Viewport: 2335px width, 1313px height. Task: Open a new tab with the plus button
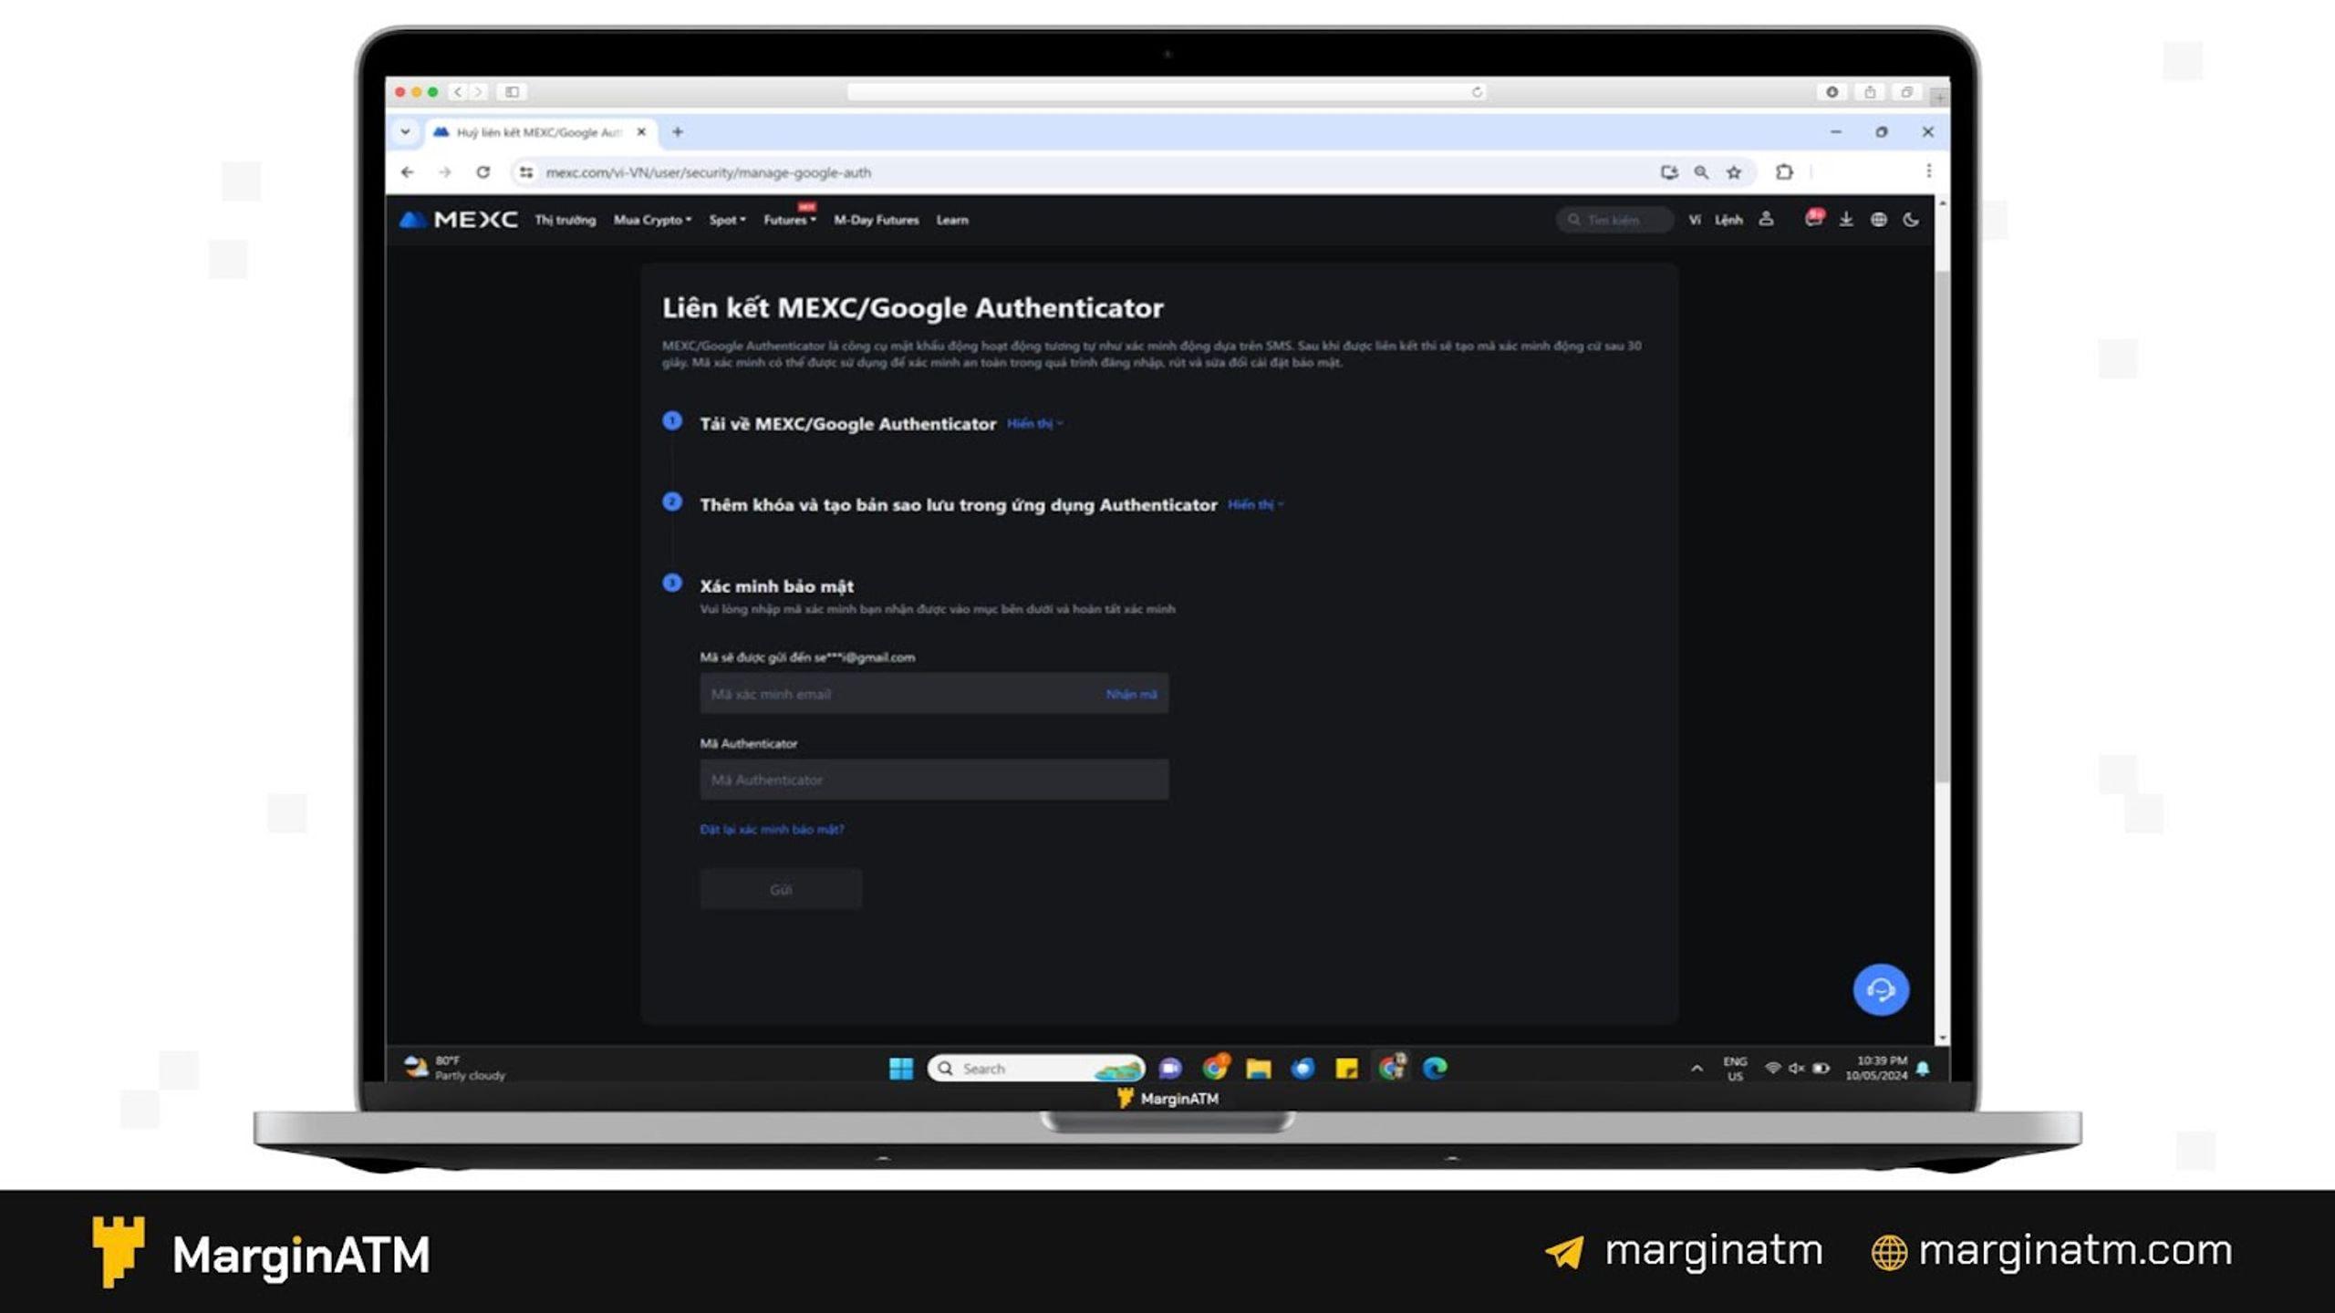[678, 132]
